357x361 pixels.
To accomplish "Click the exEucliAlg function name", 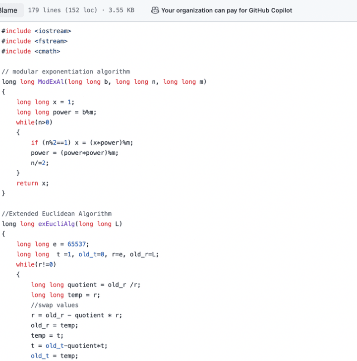I will coord(57,224).
